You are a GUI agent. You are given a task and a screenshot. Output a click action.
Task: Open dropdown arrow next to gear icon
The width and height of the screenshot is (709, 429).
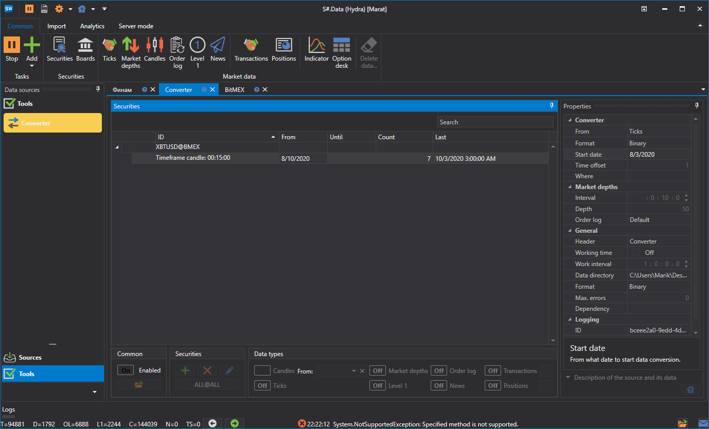69,9
